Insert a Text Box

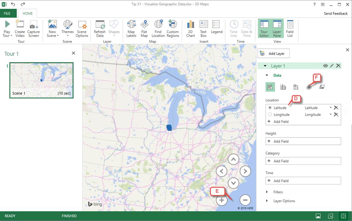(203, 25)
